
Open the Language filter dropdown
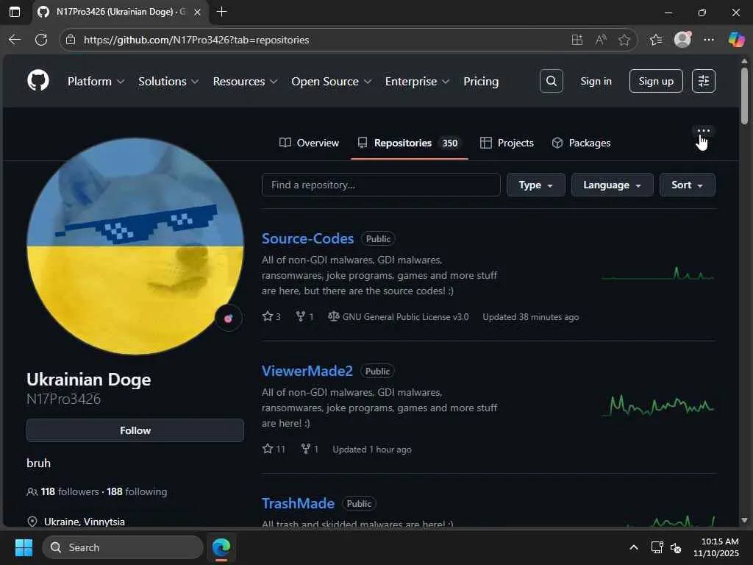click(x=613, y=185)
